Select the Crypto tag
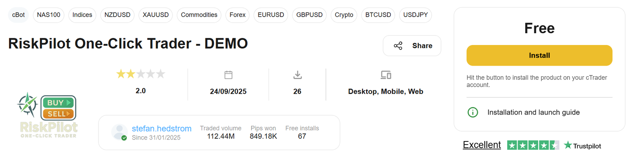This screenshot has height=158, width=633. point(344,15)
